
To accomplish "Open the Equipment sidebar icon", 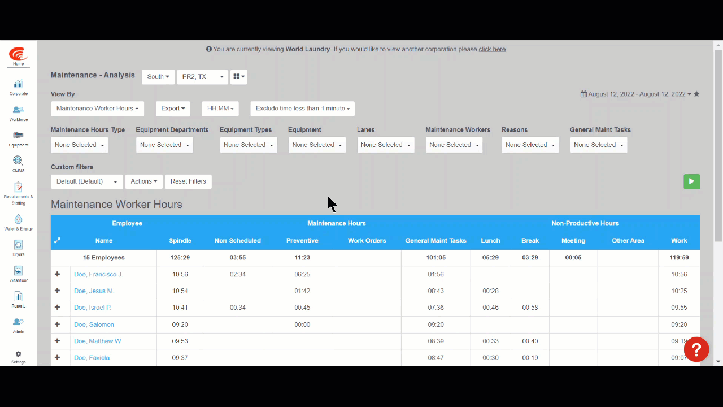I will 18,138.
